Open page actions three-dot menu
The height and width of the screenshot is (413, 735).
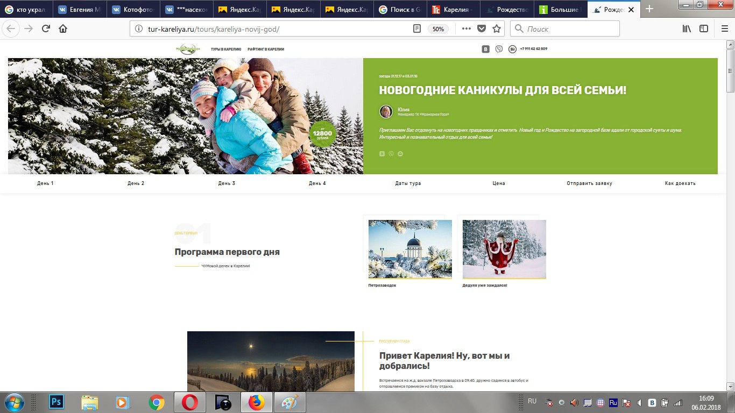(466, 29)
